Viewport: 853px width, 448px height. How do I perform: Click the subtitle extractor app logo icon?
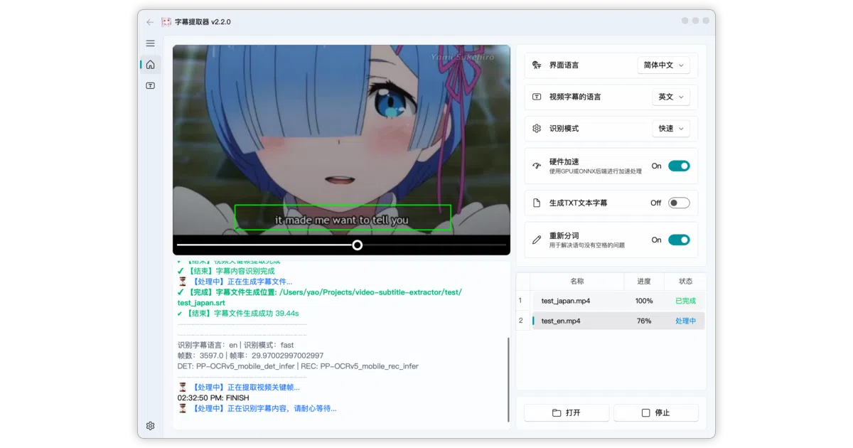click(x=166, y=22)
